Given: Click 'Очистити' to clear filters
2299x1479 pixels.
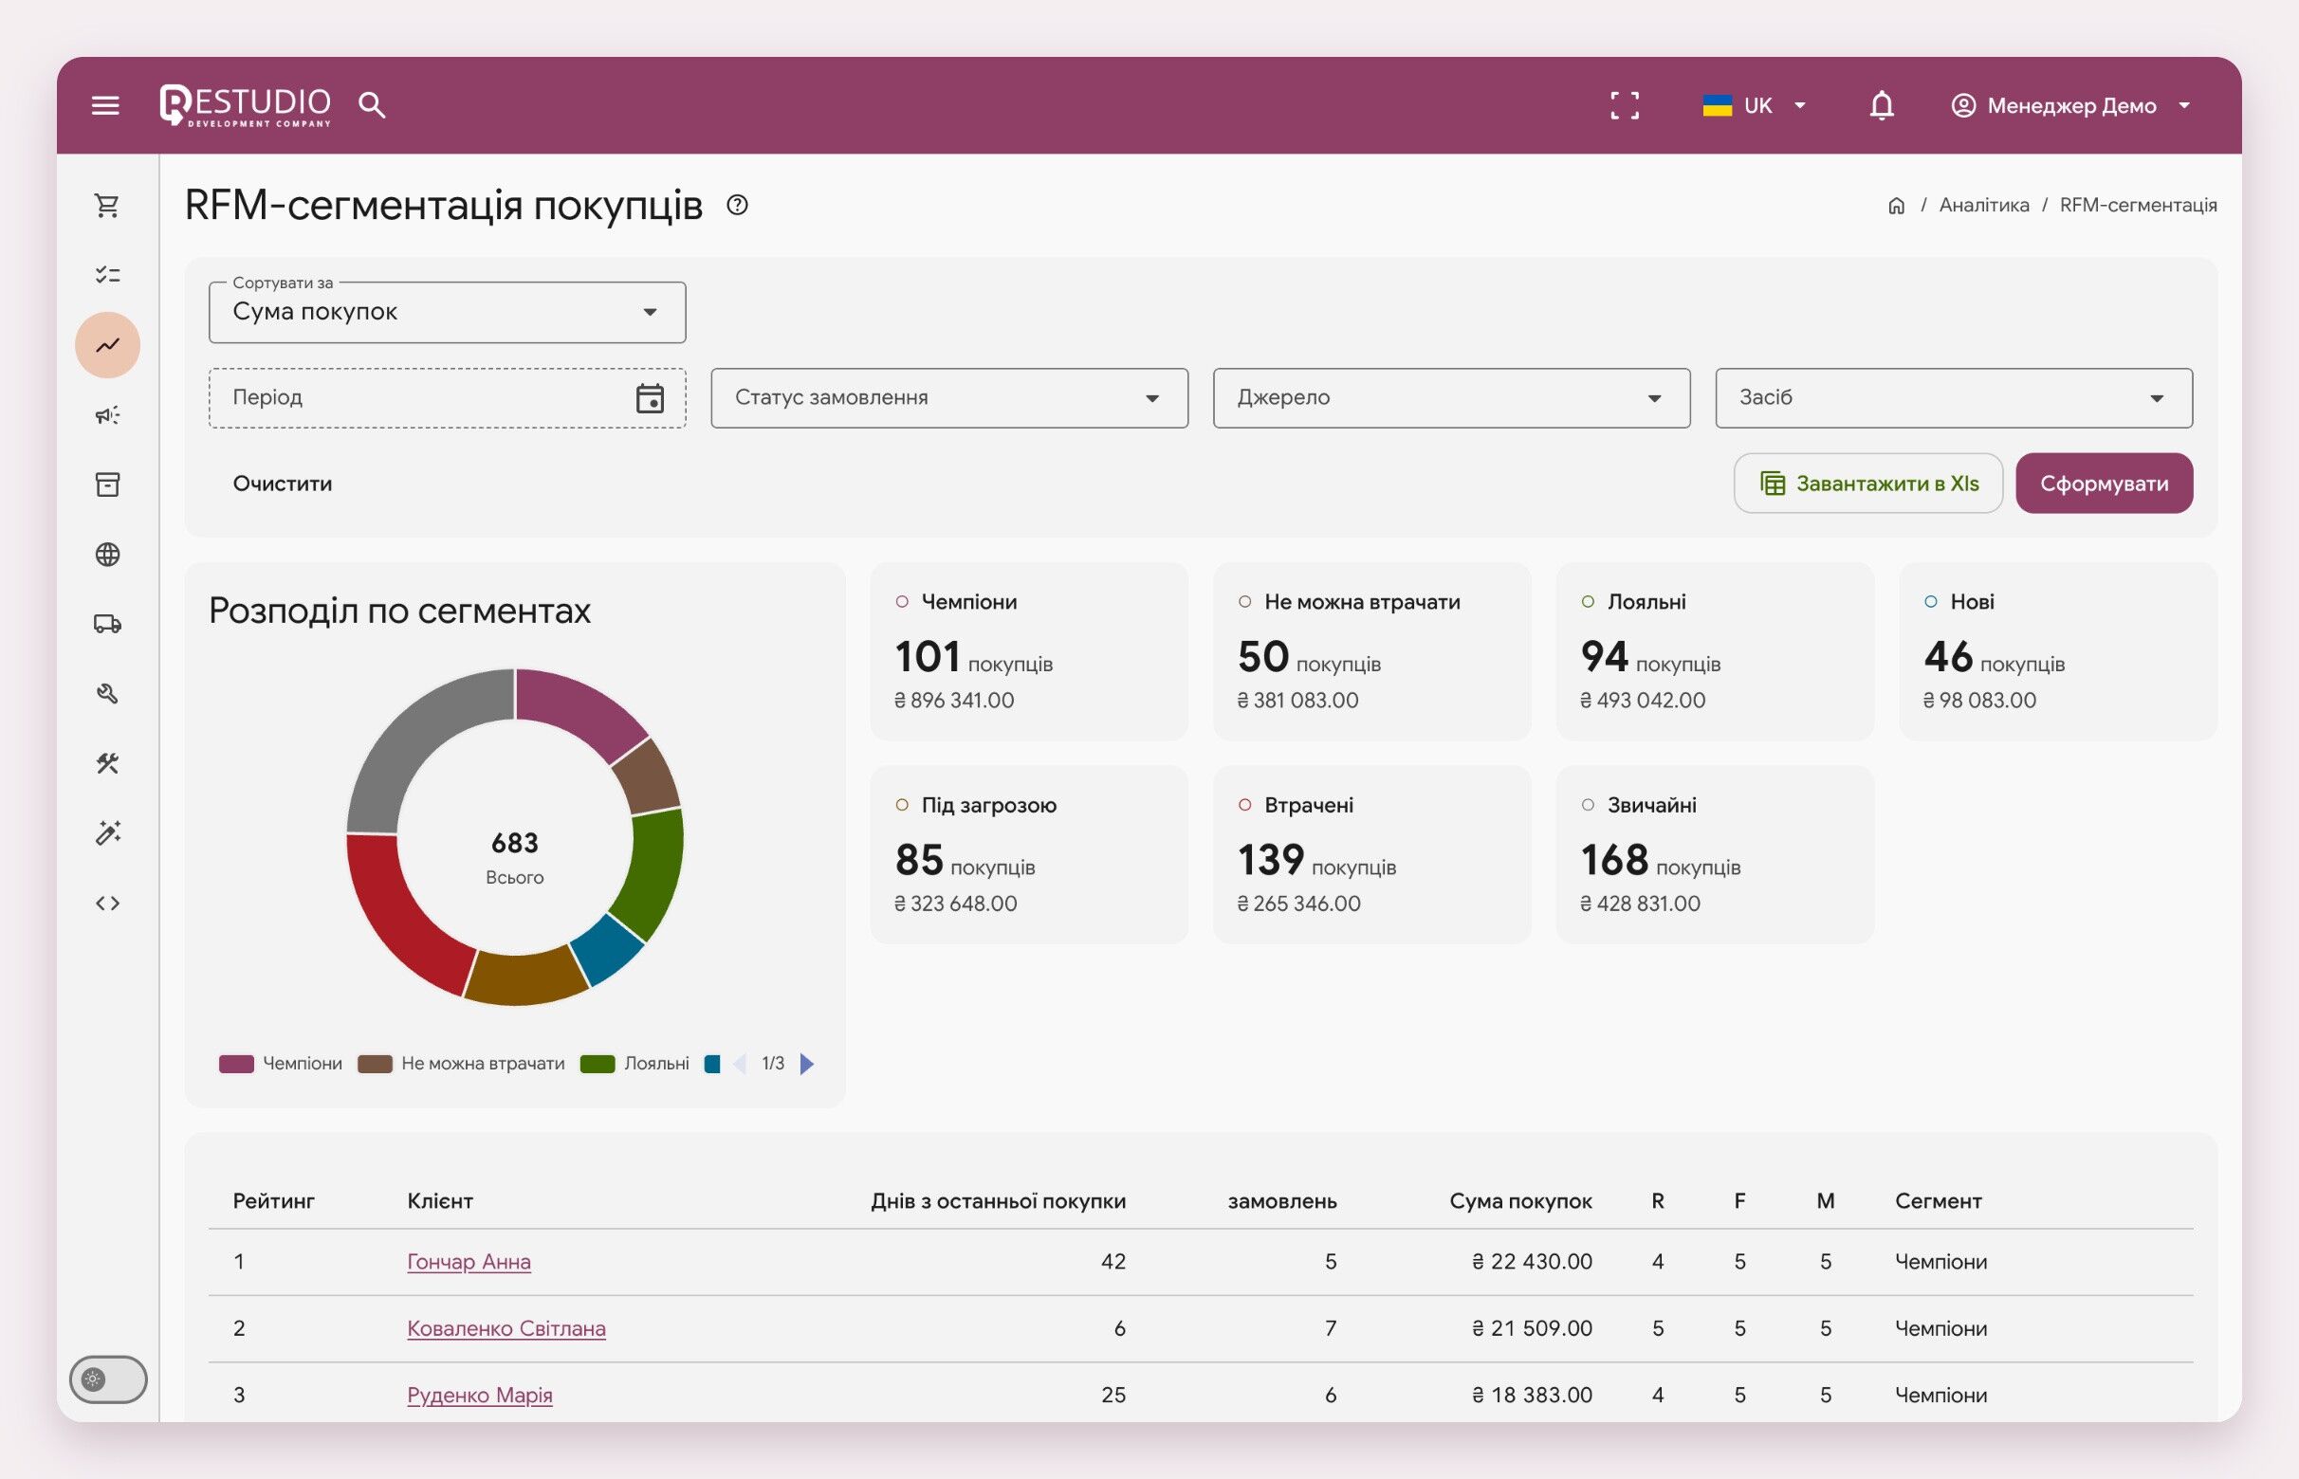Looking at the screenshot, I should pyautogui.click(x=283, y=484).
